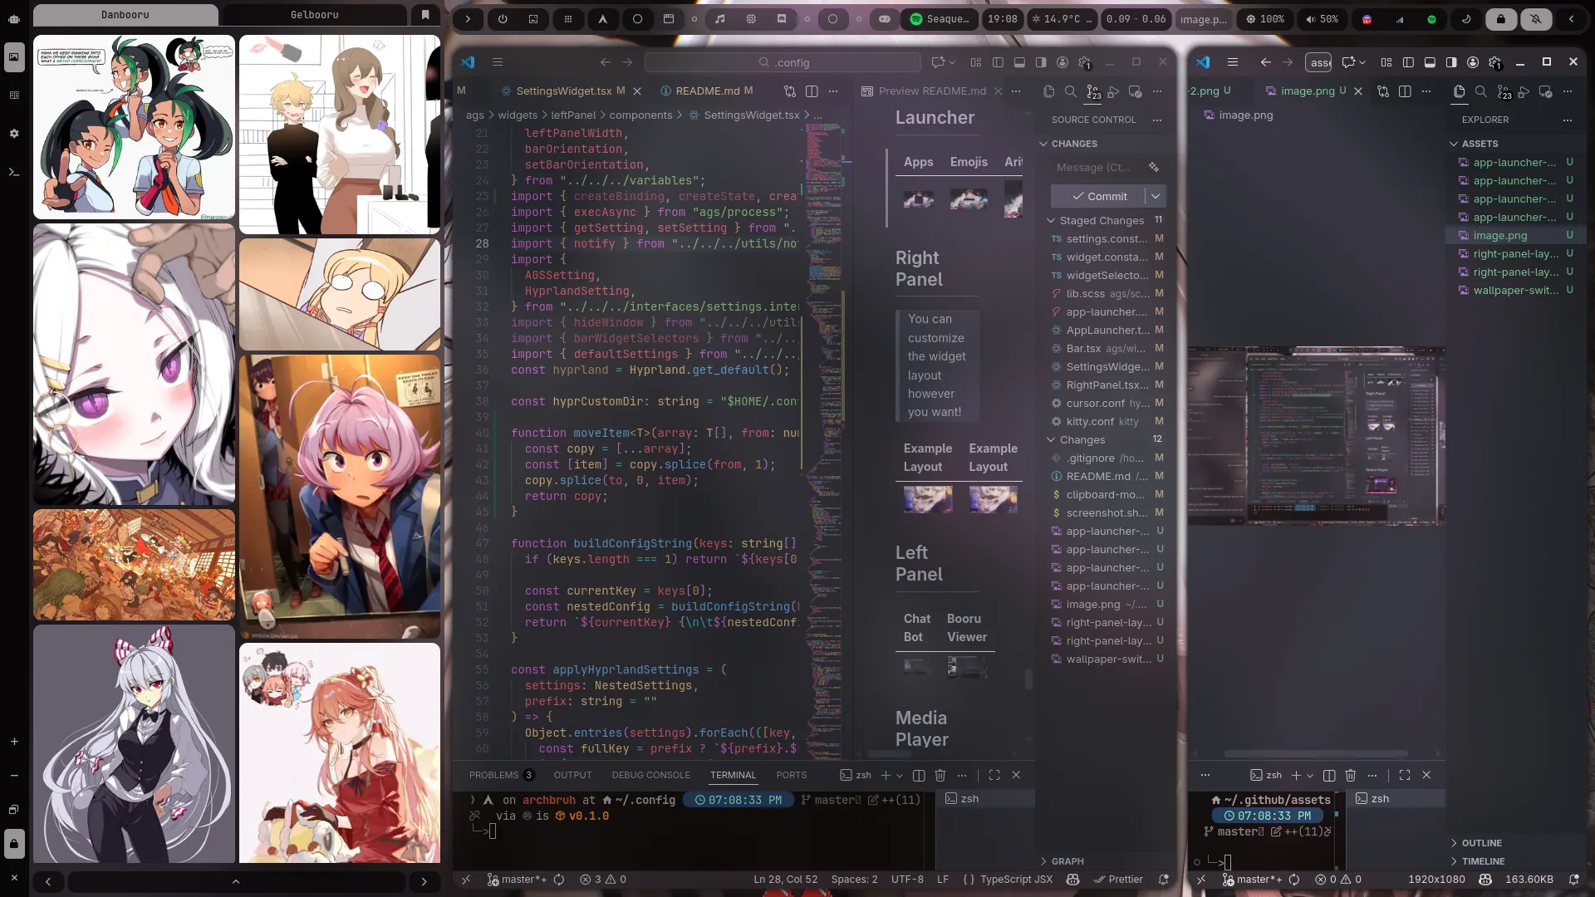Click the power icon in the top bar
Image resolution: width=1595 pixels, height=897 pixels.
coord(503,19)
